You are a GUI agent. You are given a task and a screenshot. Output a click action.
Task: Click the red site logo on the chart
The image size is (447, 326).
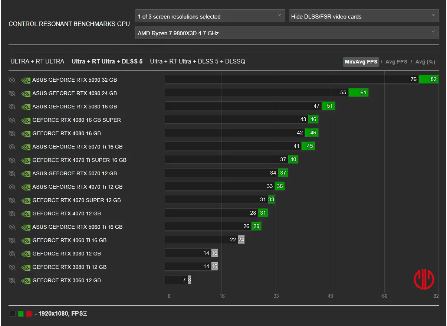tap(424, 280)
